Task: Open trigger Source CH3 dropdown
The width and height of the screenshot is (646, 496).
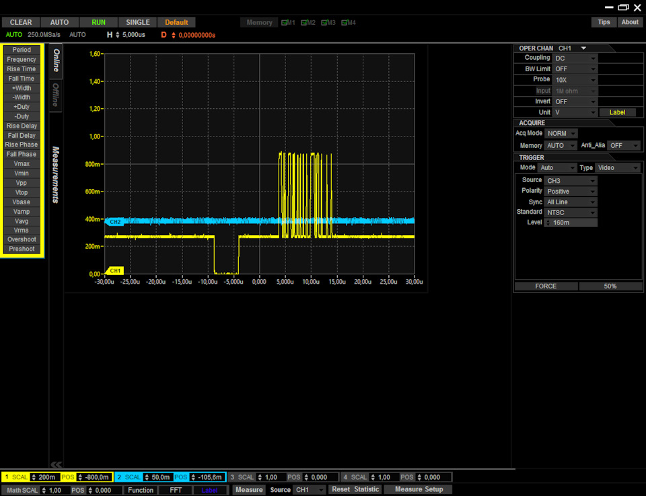Action: click(570, 181)
